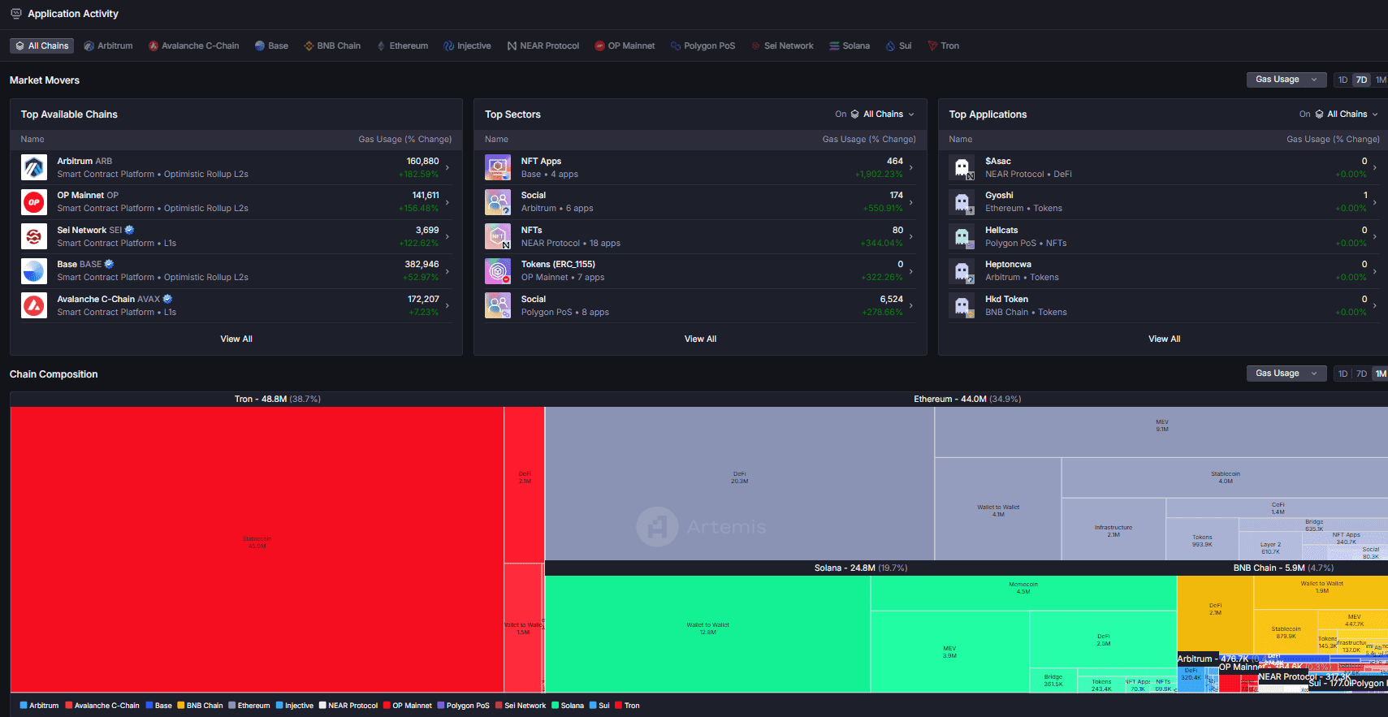Open Chain Composition Gas Usage dropdown
Screen dimensions: 1388x717
(1286, 374)
